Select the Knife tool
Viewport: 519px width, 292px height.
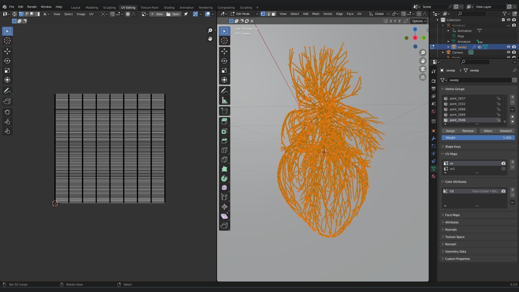click(x=224, y=160)
